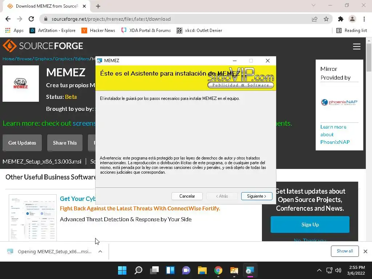Click the Get Updates button
The image size is (372, 279).
point(22,143)
